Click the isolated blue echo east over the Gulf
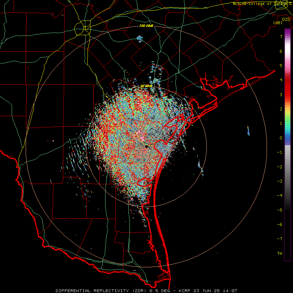This screenshot has width=293, height=293. click(x=248, y=131)
